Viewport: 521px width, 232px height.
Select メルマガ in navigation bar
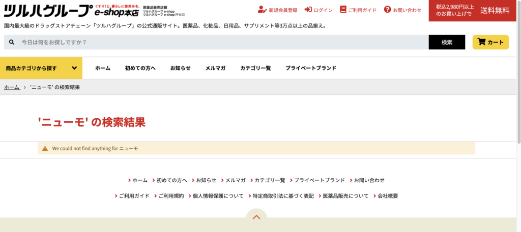tap(215, 68)
